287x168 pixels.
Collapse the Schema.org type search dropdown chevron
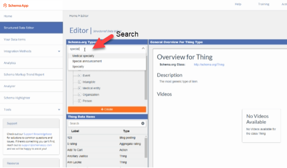click(x=143, y=48)
